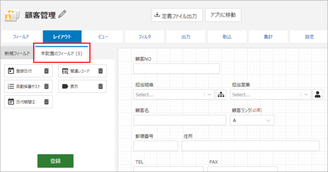This screenshot has width=328, height=172.
Task: Click the date range icon on 日付期間①
Action: click(11, 102)
